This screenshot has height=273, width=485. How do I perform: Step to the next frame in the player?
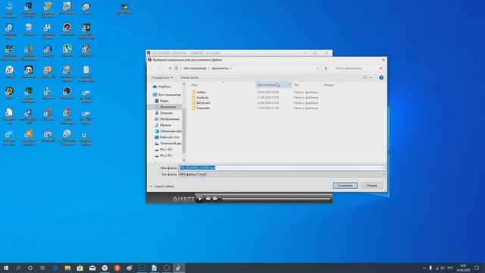[x=215, y=199]
